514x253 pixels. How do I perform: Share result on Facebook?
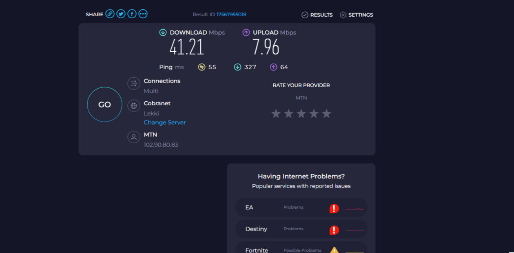132,14
